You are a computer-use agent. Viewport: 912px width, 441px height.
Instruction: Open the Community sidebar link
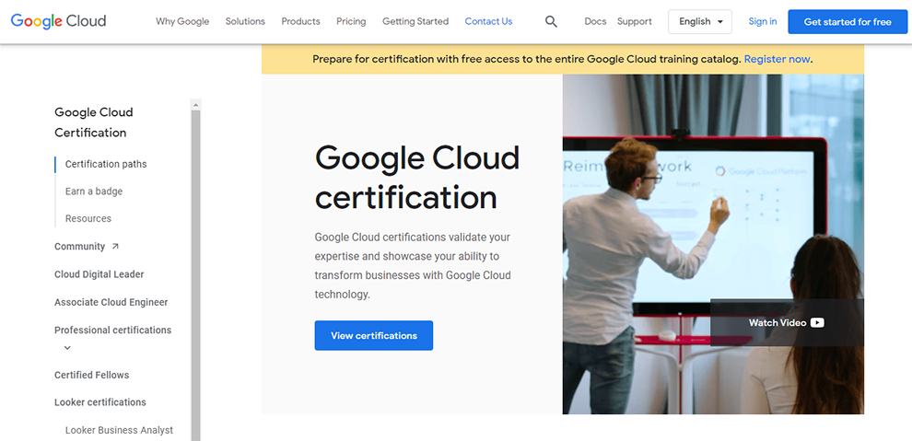click(x=79, y=247)
